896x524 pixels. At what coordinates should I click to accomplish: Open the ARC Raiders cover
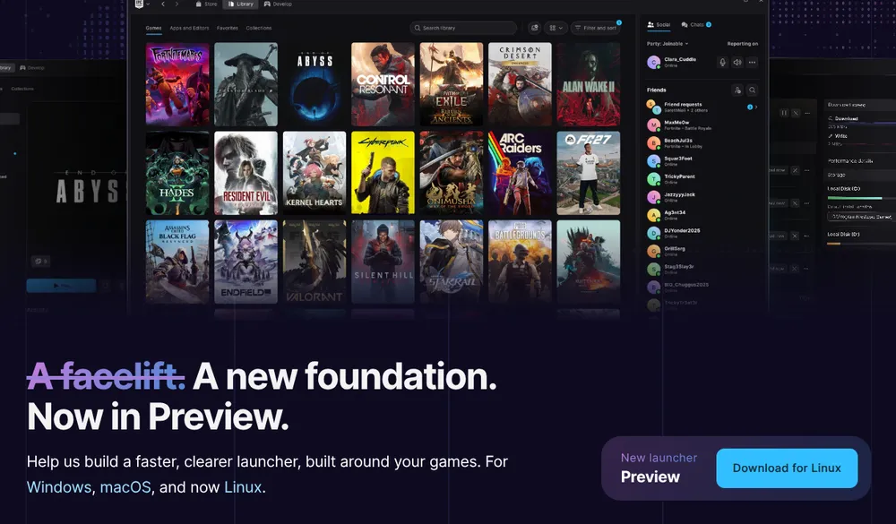tap(520, 173)
